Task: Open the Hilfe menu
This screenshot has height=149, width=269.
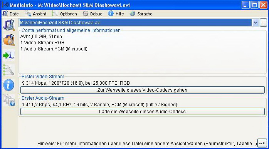Action: coord(116,14)
